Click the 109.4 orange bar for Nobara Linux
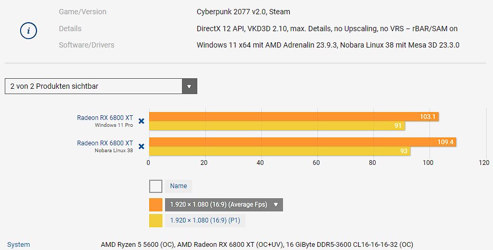The image size is (493, 250). click(303, 142)
